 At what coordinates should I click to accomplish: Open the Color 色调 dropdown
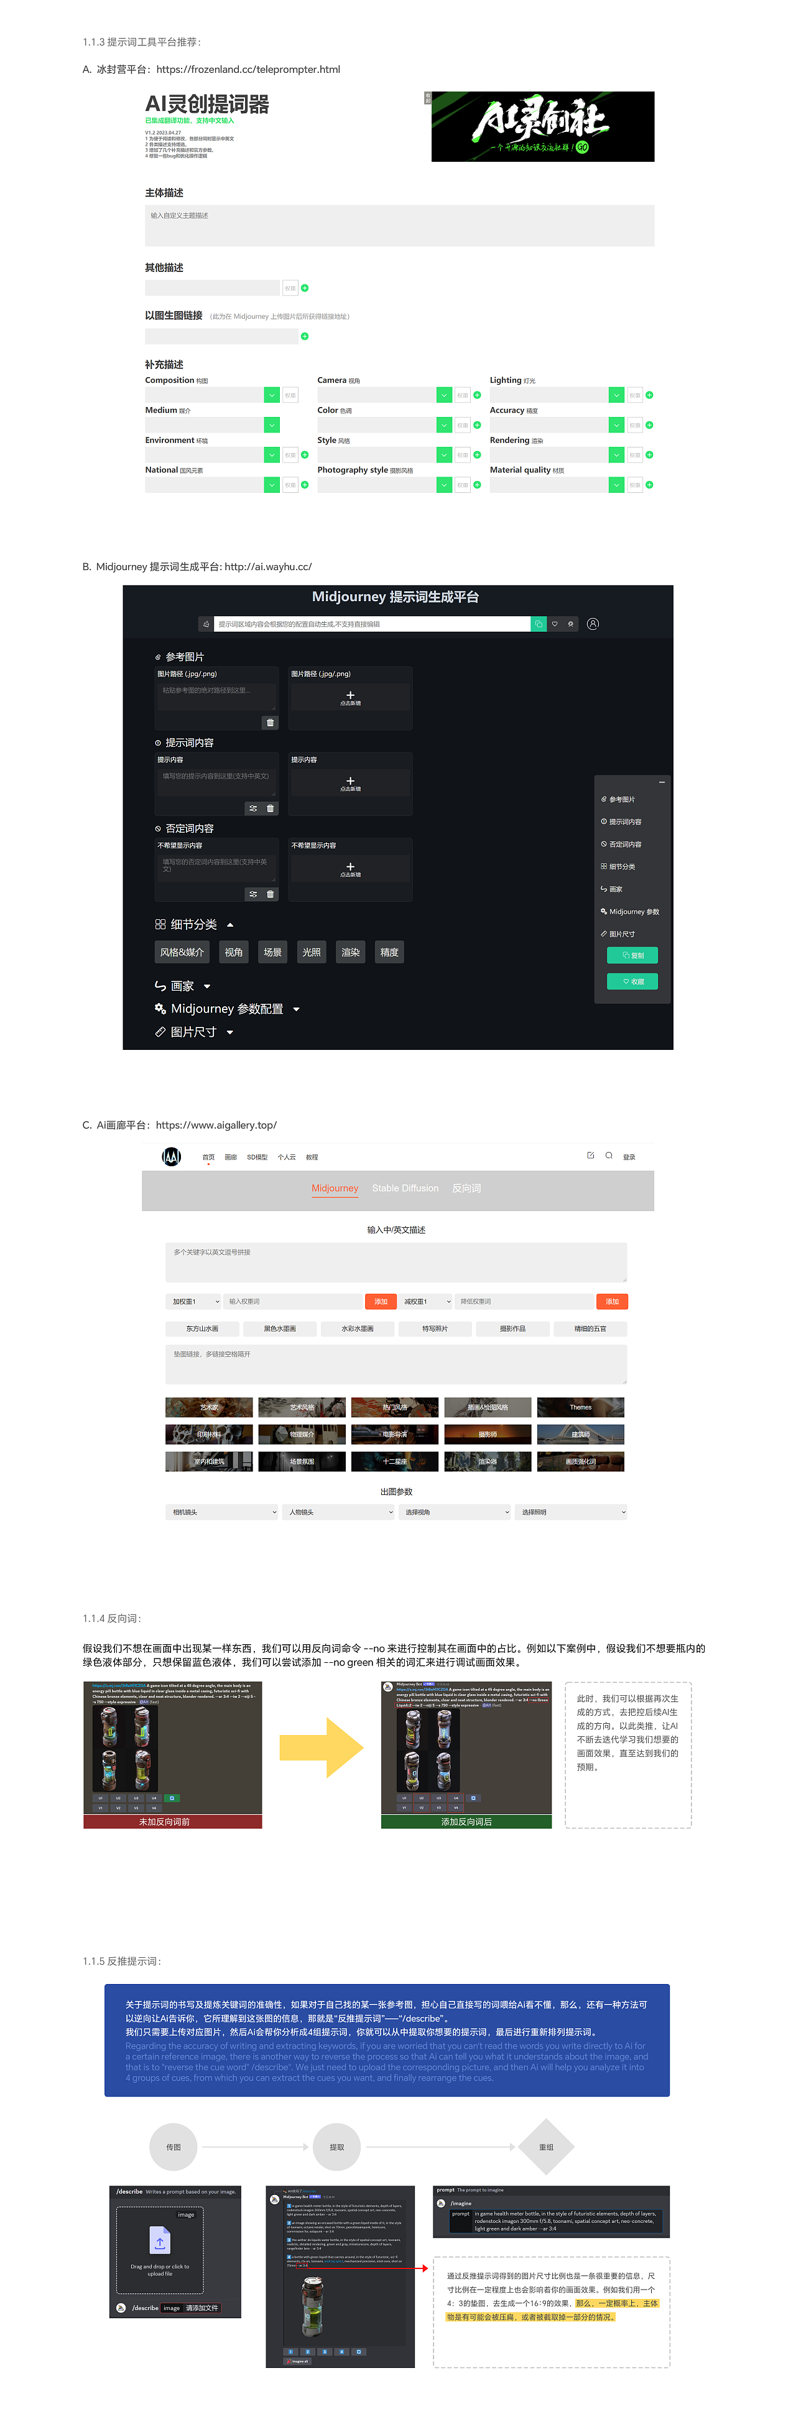pos(443,425)
